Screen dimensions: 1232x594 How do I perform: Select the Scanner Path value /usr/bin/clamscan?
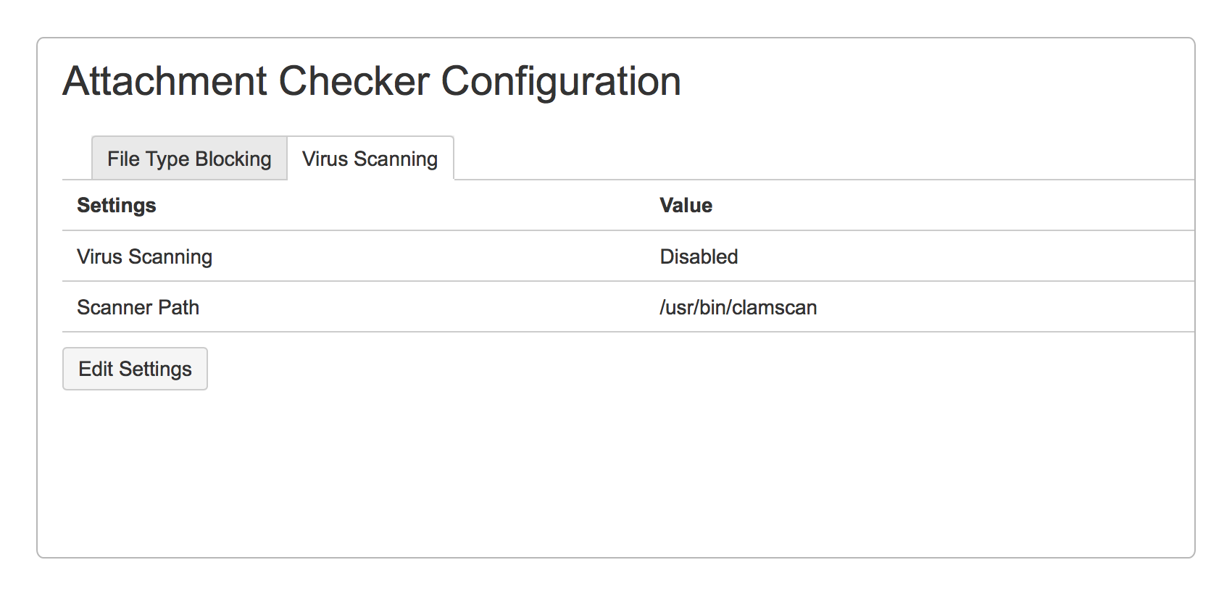[x=738, y=306]
